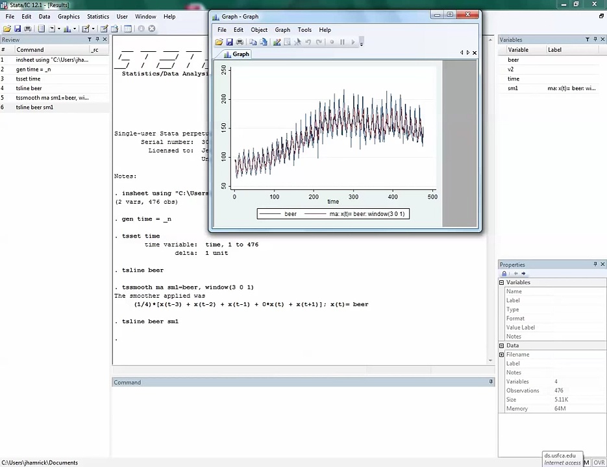607x467 pixels.
Task: Toggle the lock in Properties panel
Action: pyautogui.click(x=504, y=274)
